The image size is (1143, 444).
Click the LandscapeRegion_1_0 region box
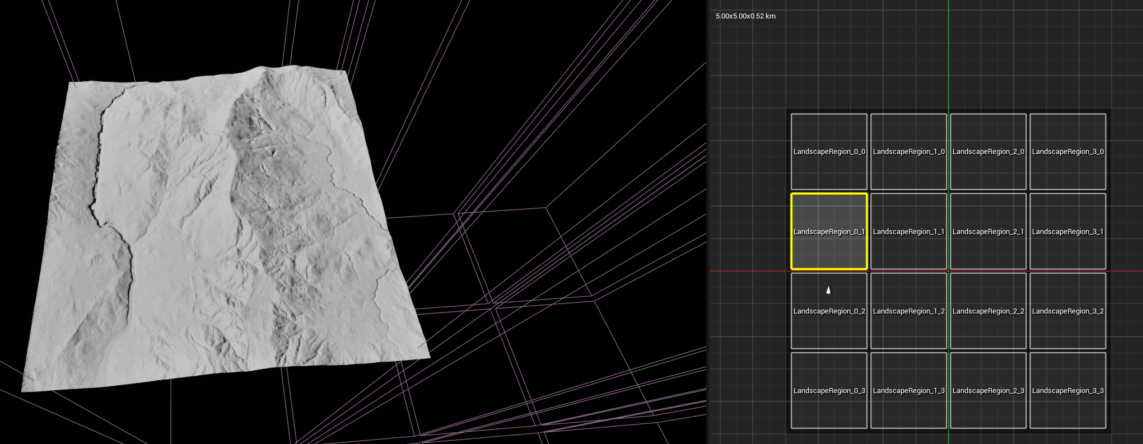click(x=908, y=152)
